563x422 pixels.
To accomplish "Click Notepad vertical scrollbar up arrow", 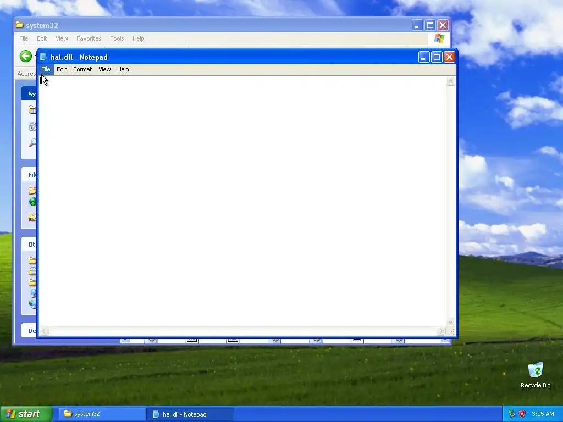I will coord(451,81).
